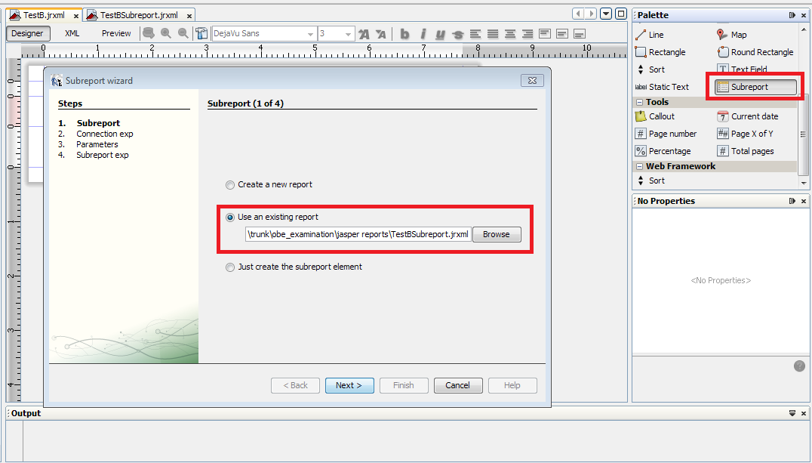This screenshot has height=463, width=812.
Task: Switch to the TestBSubreport.jrxml tab
Action: pos(138,14)
